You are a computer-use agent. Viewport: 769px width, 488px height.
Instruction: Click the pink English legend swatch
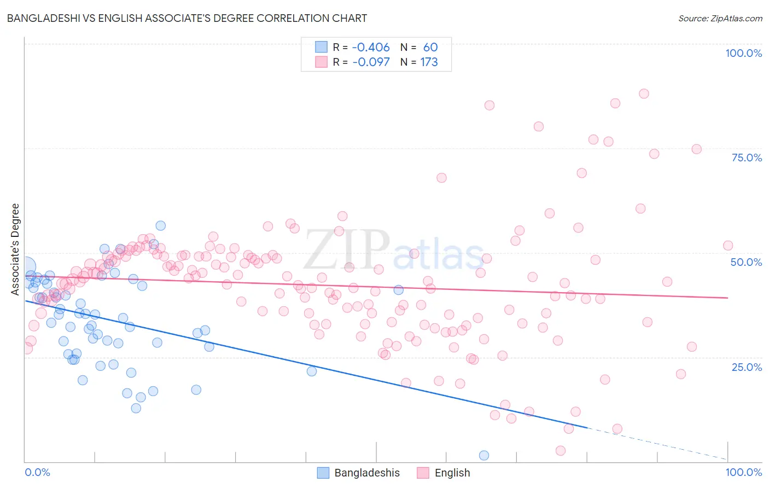pyautogui.click(x=423, y=473)
